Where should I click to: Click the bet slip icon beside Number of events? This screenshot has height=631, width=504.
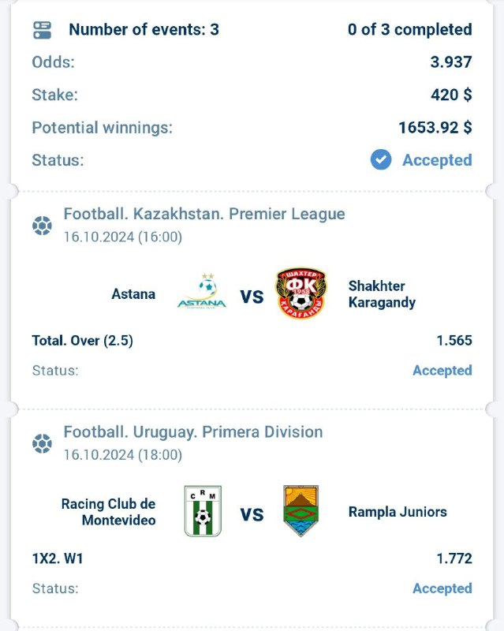click(43, 29)
